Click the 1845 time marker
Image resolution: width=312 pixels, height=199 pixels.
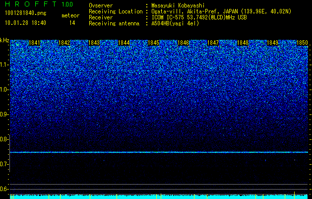[x=154, y=43]
